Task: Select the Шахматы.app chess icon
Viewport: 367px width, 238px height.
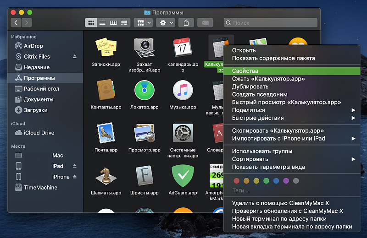Action: 106,176
